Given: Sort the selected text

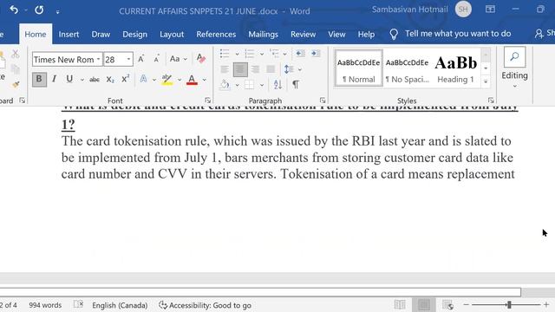Looking at the screenshot, I should pos(277,85).
